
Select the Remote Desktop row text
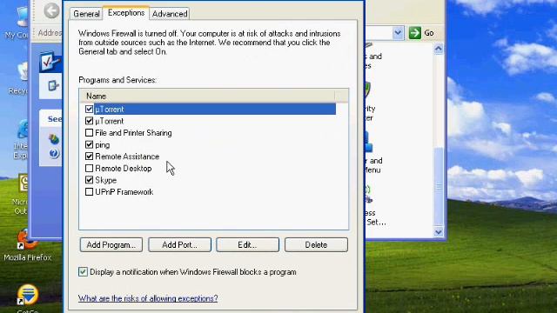pos(124,168)
